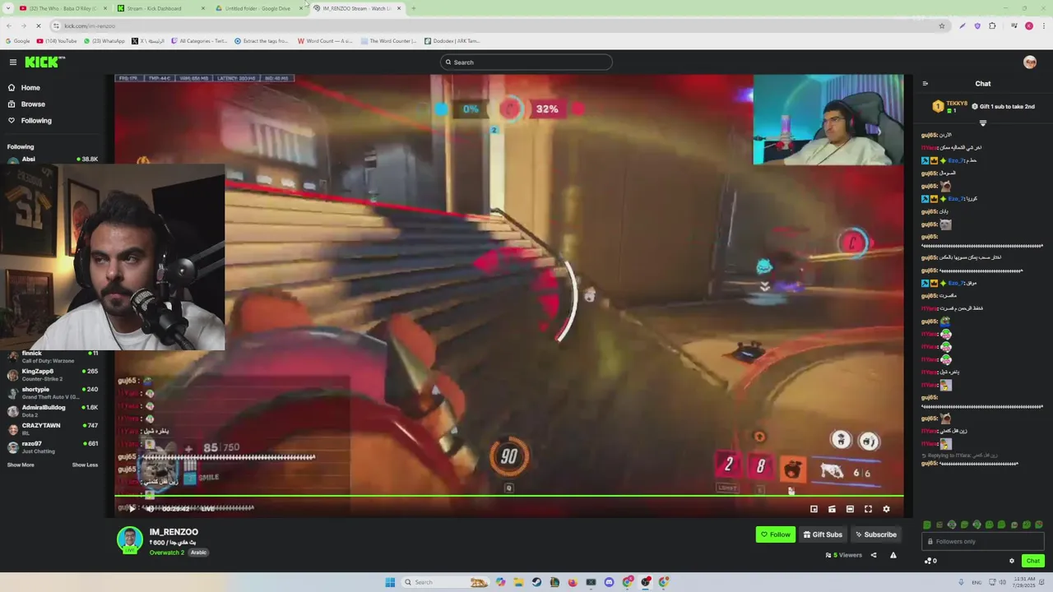This screenshot has height=592, width=1053.
Task: Click the taskbar volume icon
Action: [1001, 582]
